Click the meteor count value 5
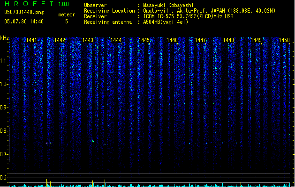The width and height of the screenshot is (295, 187). [67, 22]
